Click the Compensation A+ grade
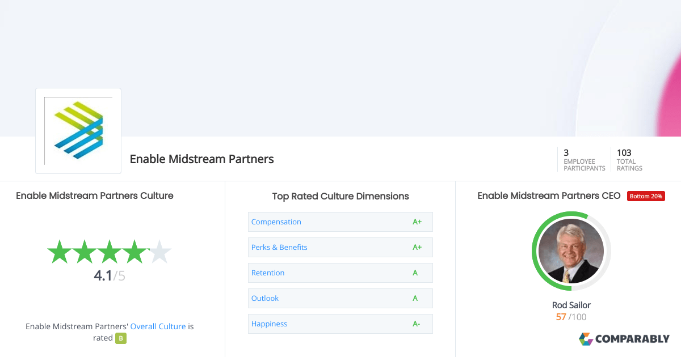The image size is (681, 357). coord(417,222)
